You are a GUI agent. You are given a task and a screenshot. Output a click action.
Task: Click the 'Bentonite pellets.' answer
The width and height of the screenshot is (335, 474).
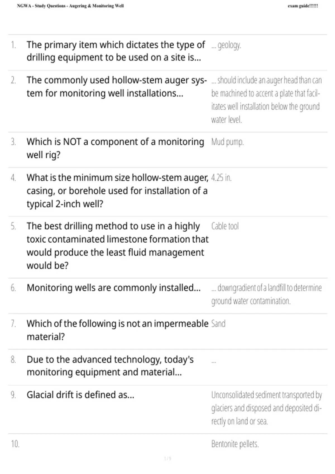coord(235,444)
